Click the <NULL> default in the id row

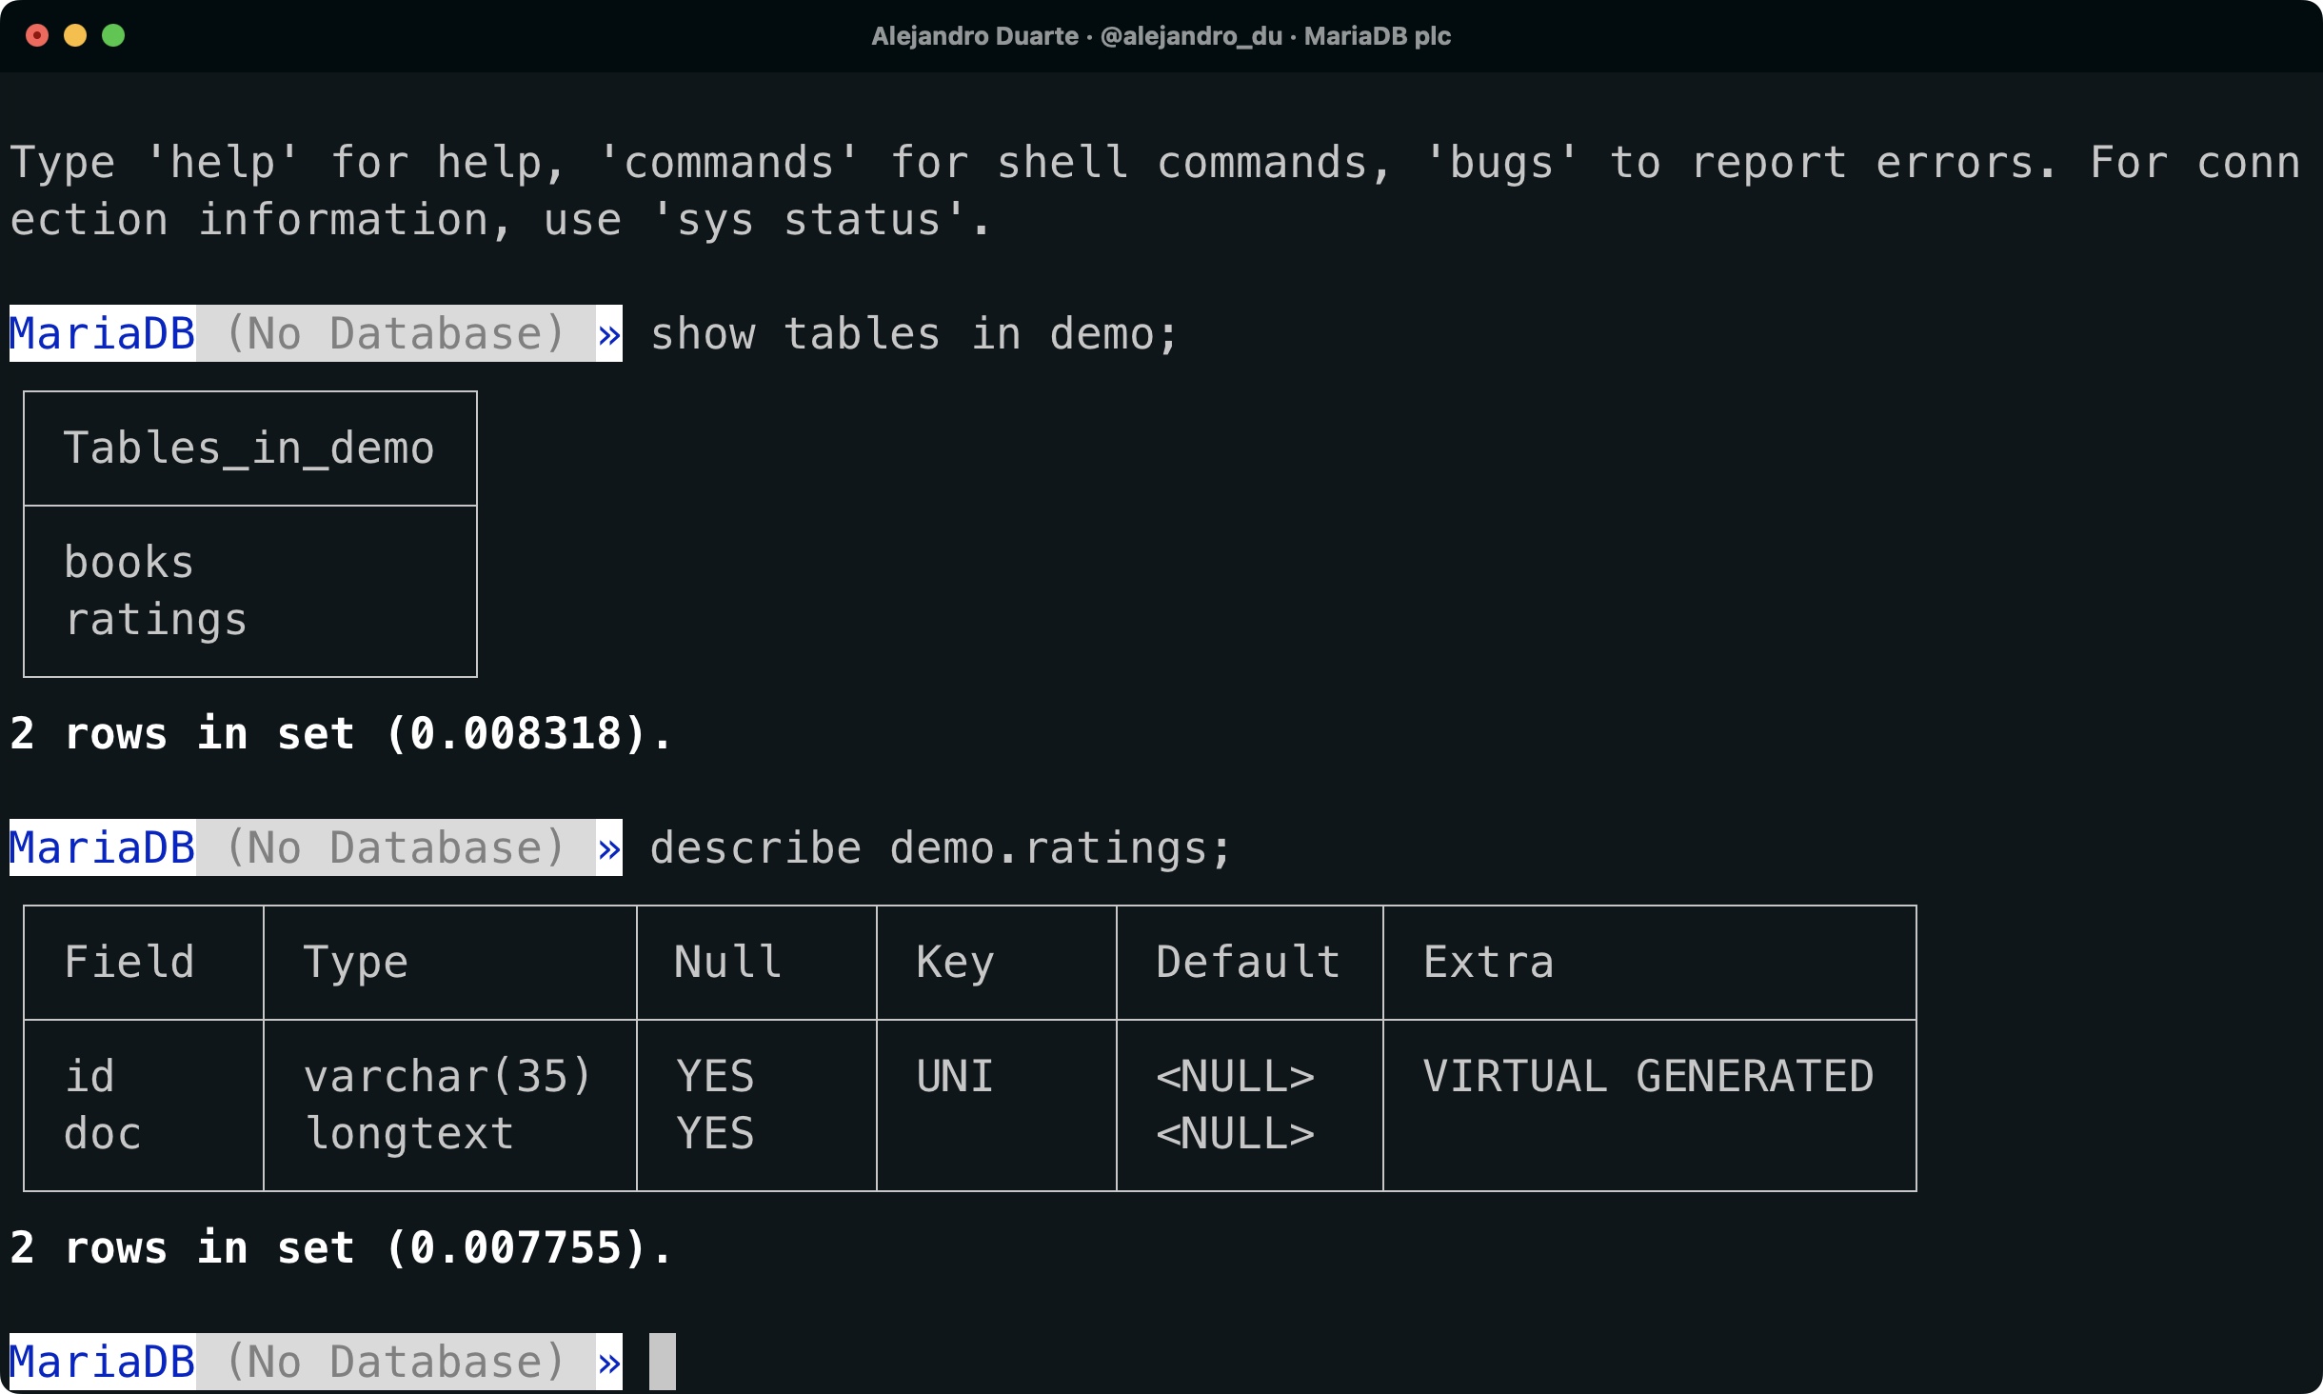[1235, 1077]
